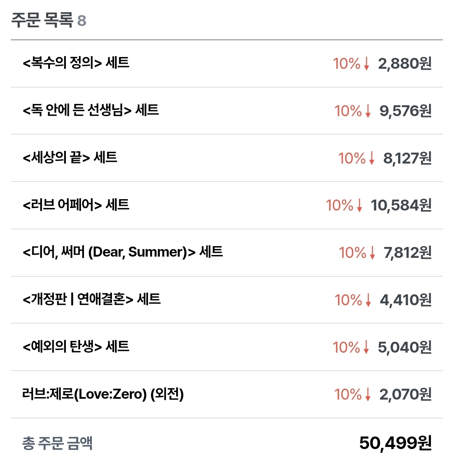Click the discount arrow beside 2,070원

click(368, 395)
